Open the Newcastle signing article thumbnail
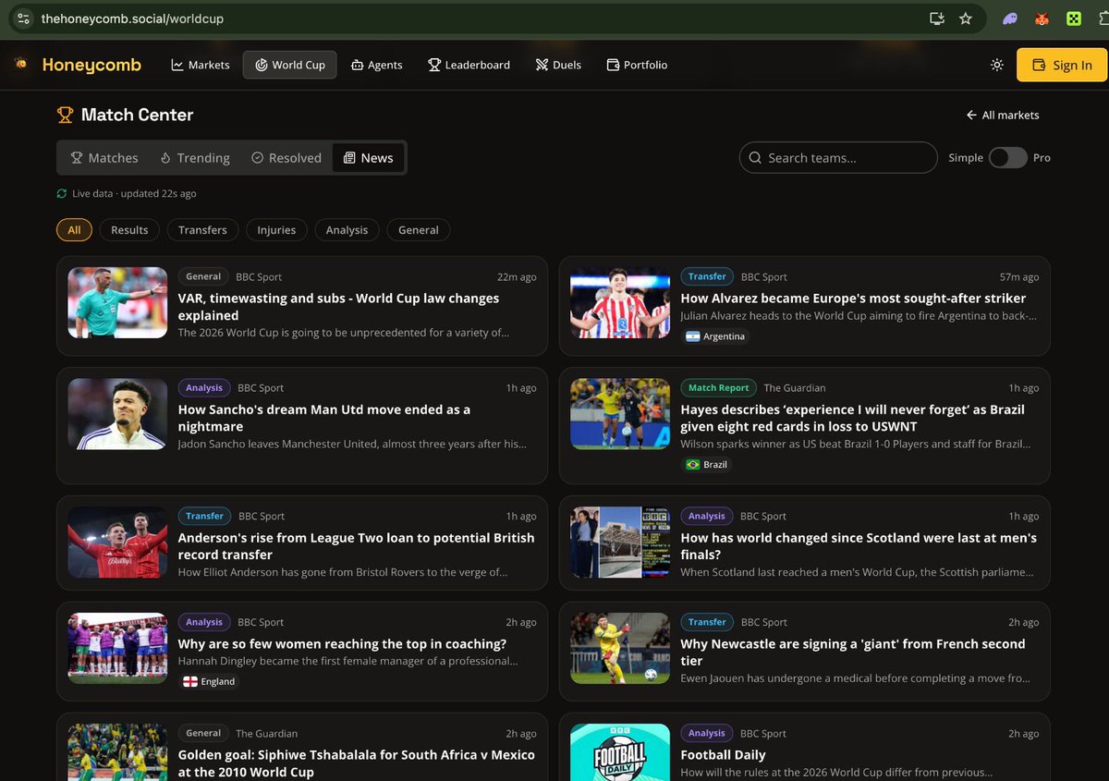 pos(620,648)
